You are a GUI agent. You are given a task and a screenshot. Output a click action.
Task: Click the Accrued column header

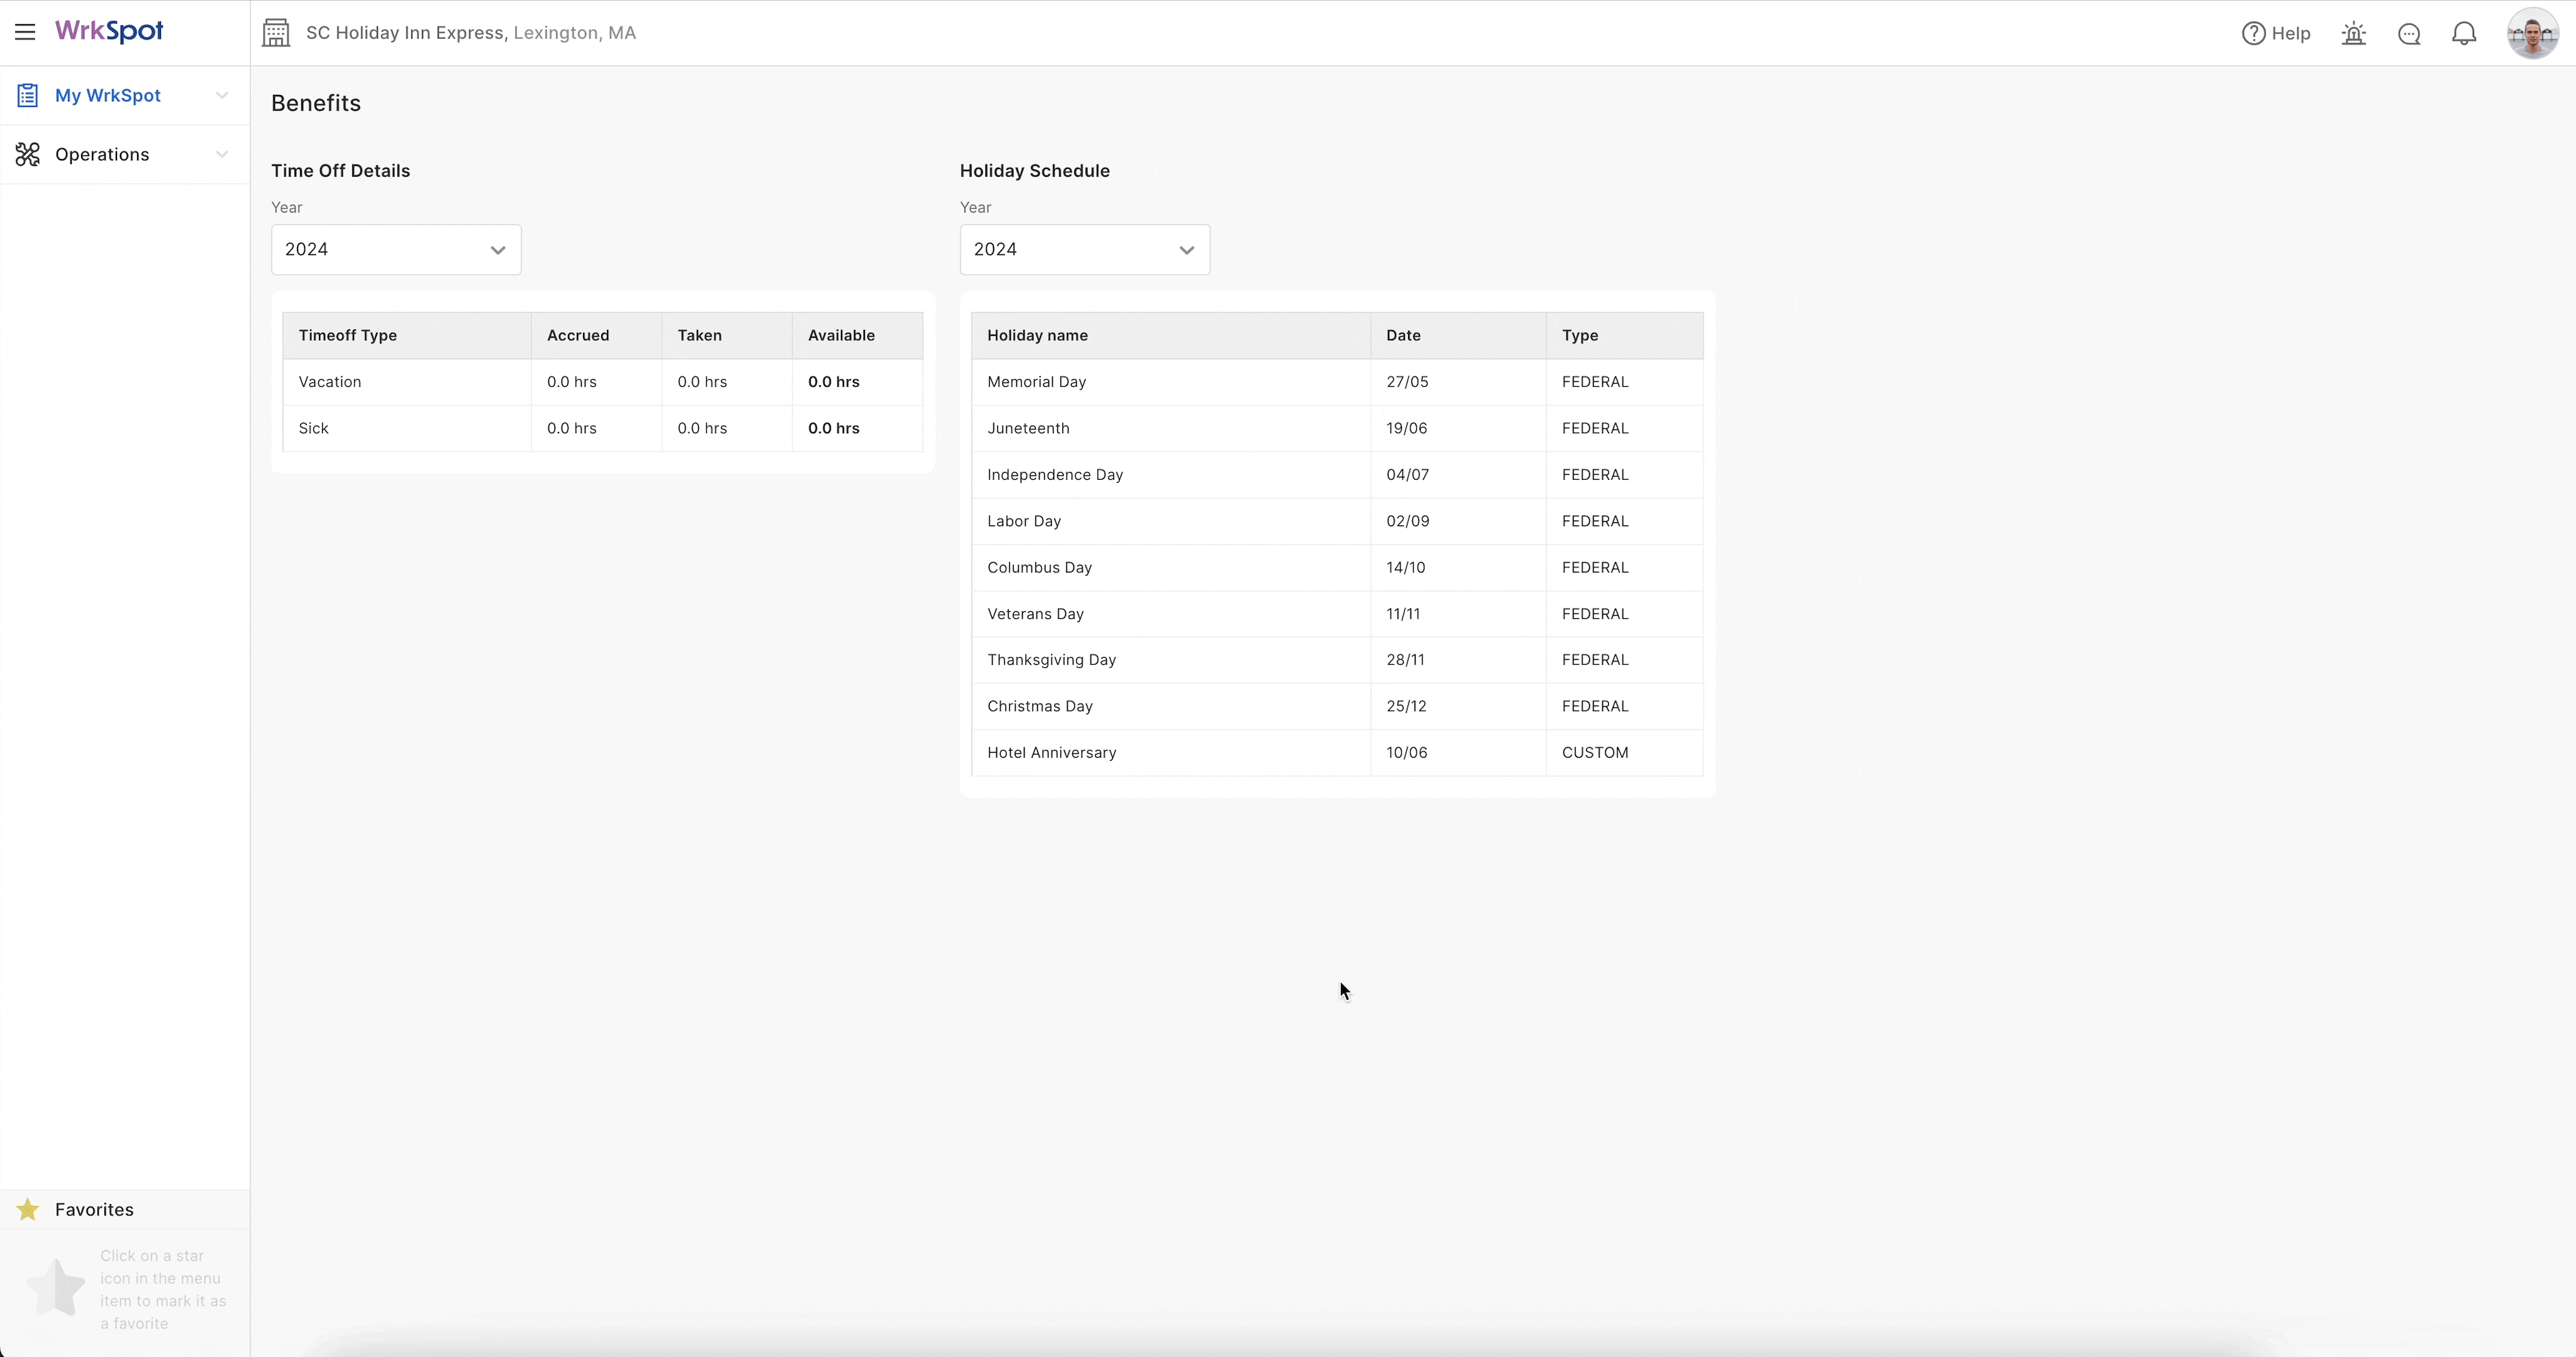pos(596,335)
